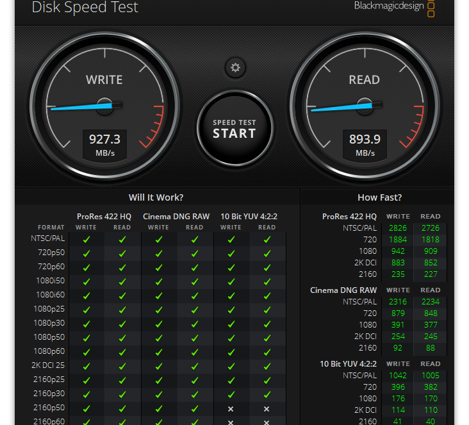Click the NTSC/PAL format row label in Will It Work
The image size is (469, 425).
pyautogui.click(x=48, y=238)
